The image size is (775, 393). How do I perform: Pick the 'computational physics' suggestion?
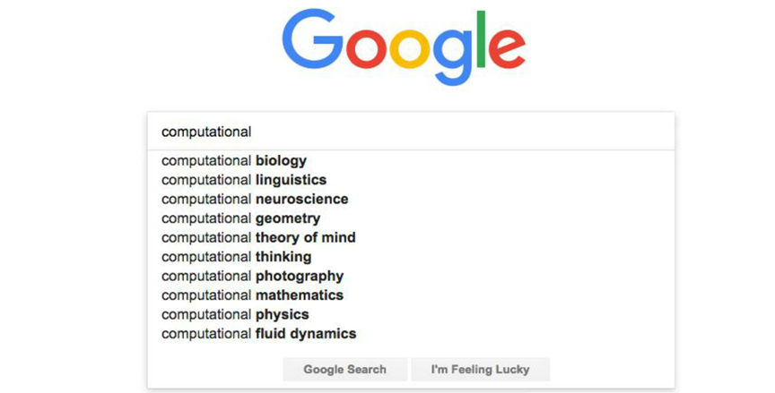point(235,314)
